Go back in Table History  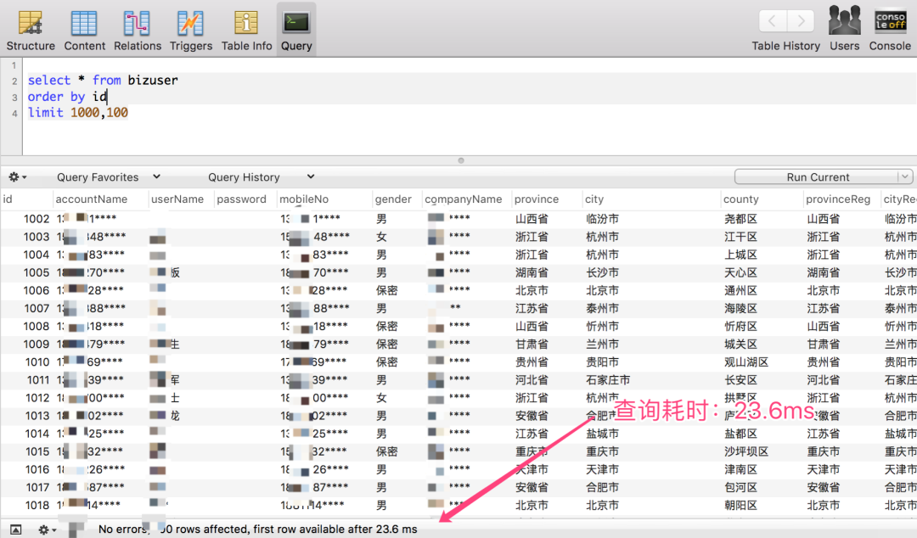click(772, 21)
